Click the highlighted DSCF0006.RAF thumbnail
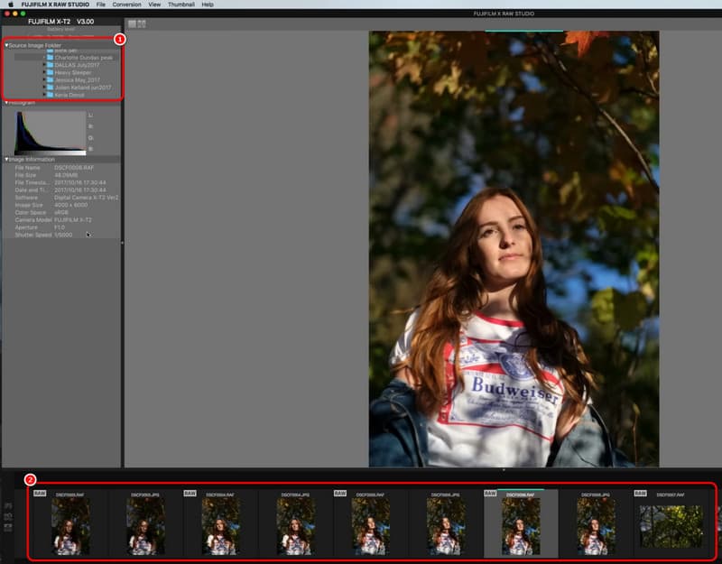Image resolution: width=722 pixels, height=564 pixels. (521, 526)
